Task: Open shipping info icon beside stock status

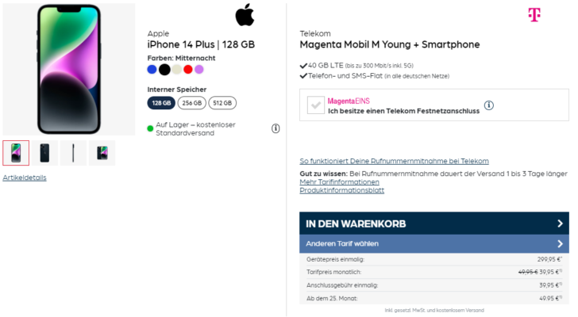Action: point(276,128)
